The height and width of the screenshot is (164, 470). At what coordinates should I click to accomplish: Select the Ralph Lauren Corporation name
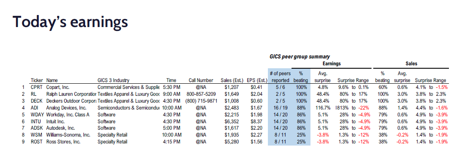click(x=71, y=93)
